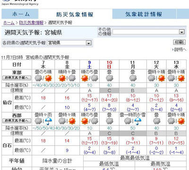
Task: Click the cloud icon for Monday 11 in 東部
Action: 133,78
